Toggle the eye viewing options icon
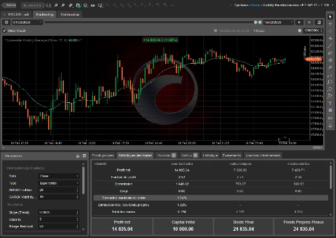The width and height of the screenshot is (336, 238). pyautogui.click(x=92, y=5)
